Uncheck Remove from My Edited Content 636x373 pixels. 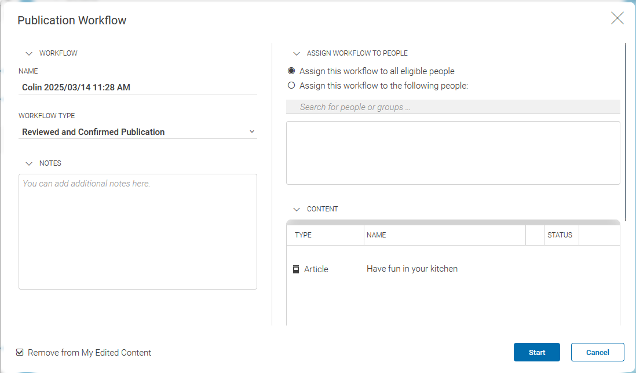click(19, 352)
